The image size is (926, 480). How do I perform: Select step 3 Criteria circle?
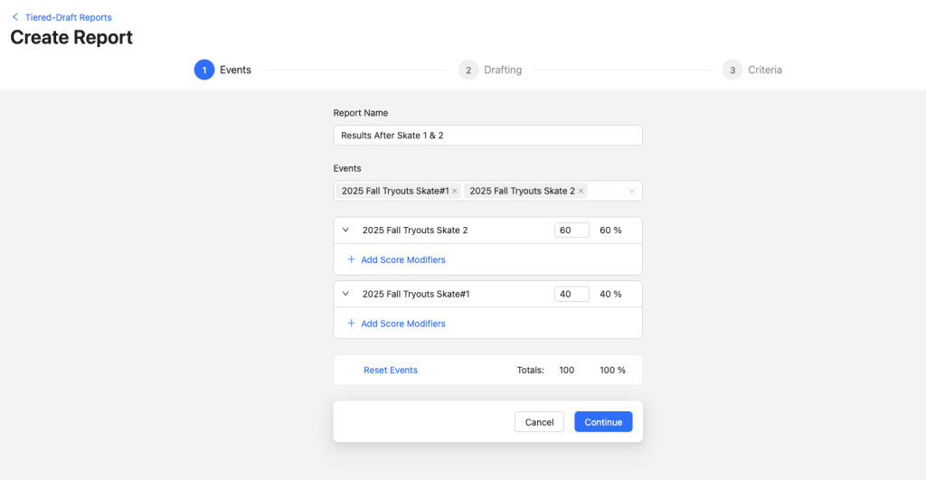coord(732,70)
